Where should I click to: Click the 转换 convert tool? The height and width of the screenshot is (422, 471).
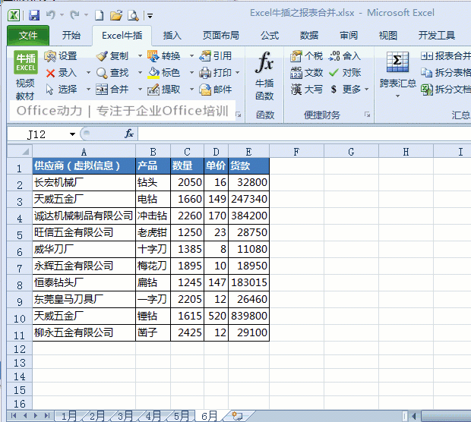[164, 56]
